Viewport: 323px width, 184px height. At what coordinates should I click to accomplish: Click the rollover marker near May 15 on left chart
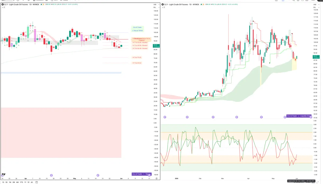[x=98, y=175]
